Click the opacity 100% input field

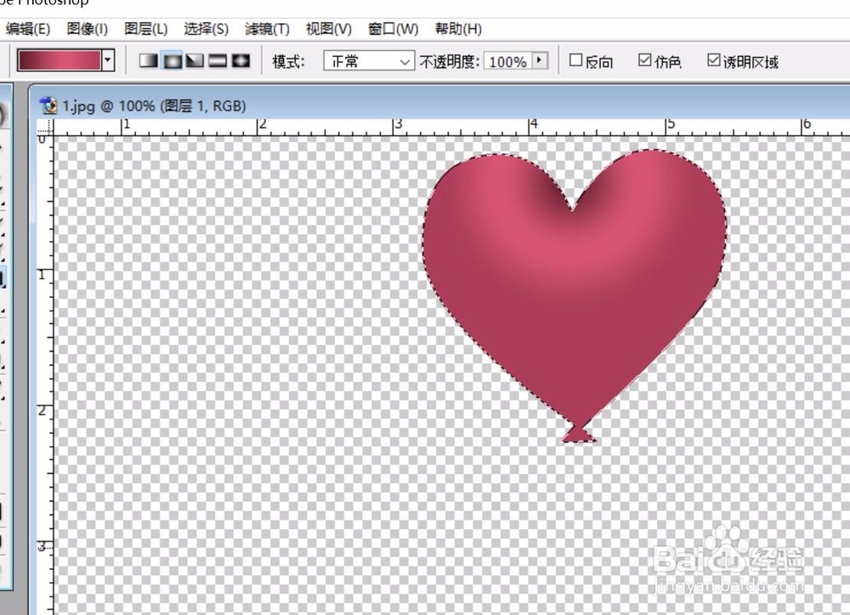pyautogui.click(x=508, y=61)
